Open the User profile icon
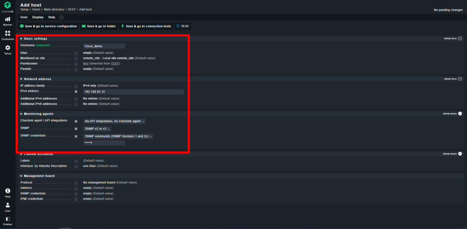 point(8,205)
